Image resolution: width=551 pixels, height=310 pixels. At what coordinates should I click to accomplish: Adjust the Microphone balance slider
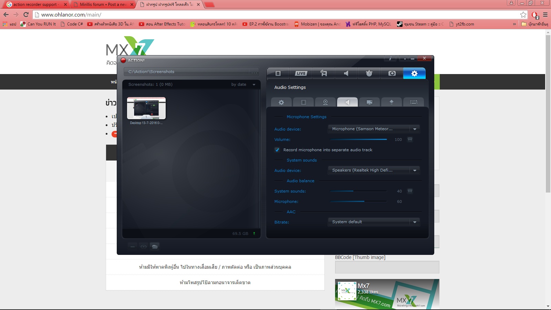point(358,201)
